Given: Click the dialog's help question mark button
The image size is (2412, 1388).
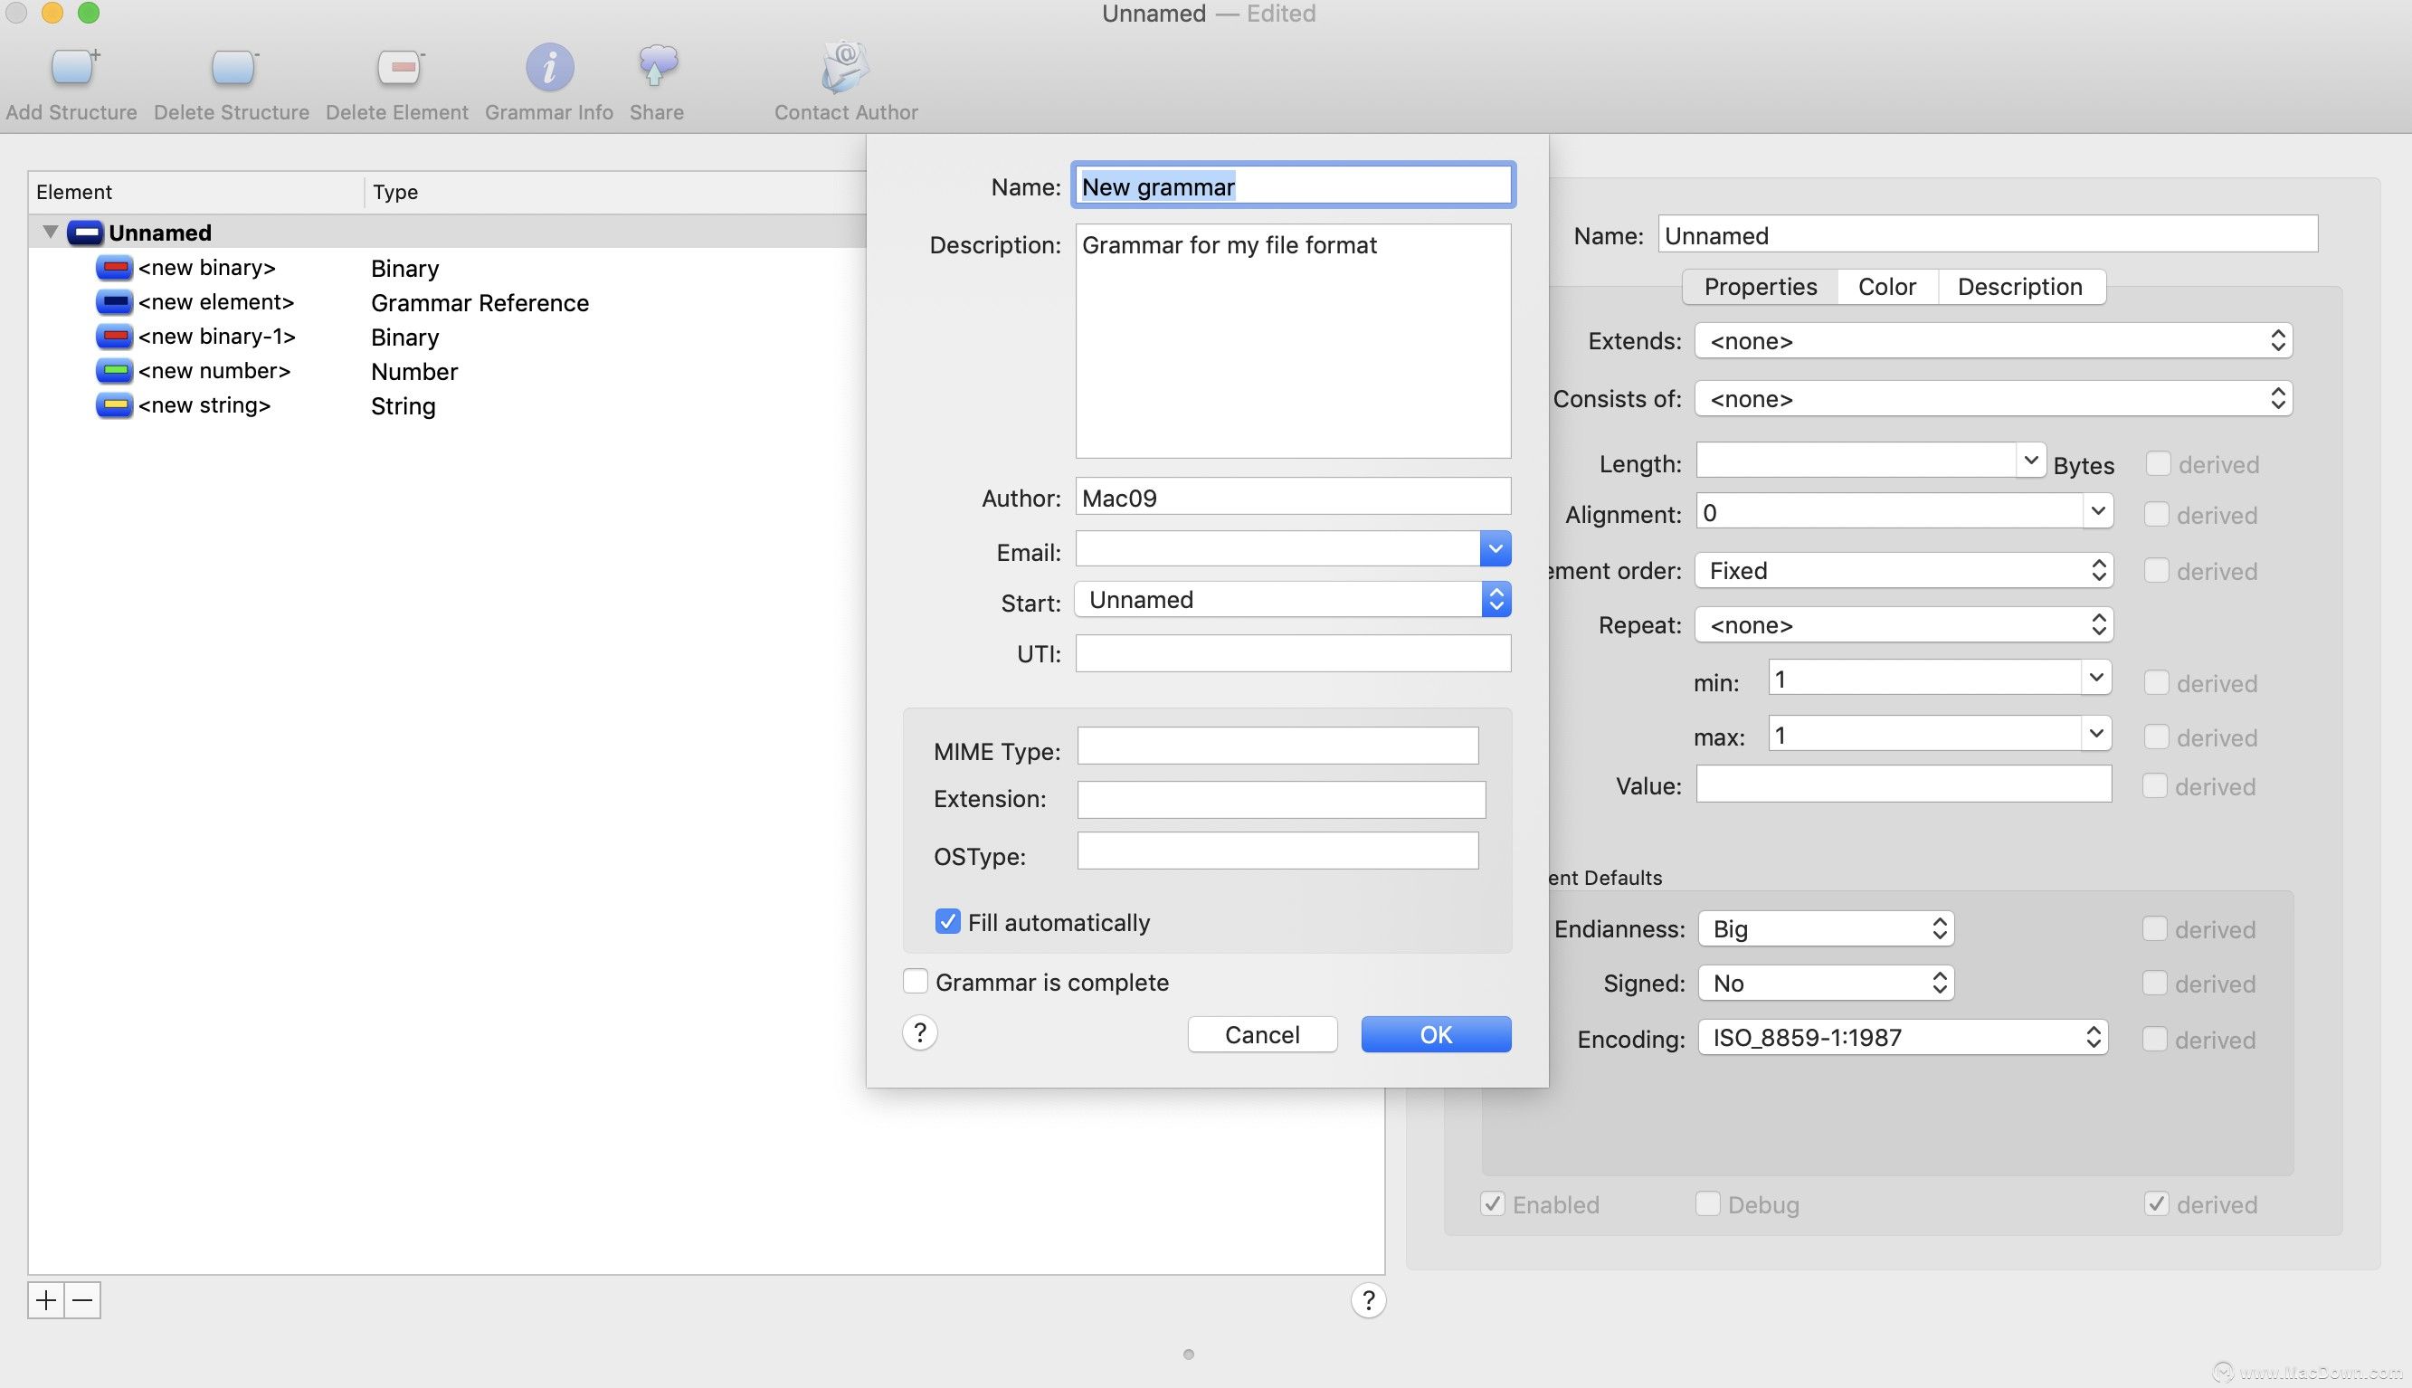Looking at the screenshot, I should pos(919,1033).
